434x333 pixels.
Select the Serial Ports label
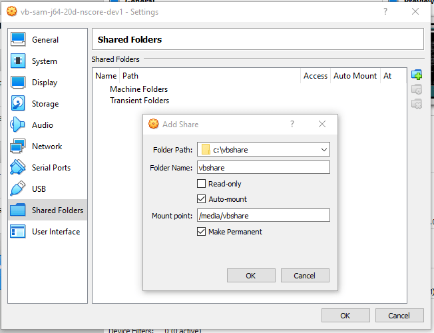point(51,168)
